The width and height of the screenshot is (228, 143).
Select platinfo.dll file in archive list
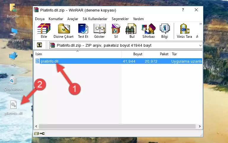(119, 61)
